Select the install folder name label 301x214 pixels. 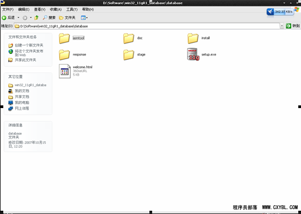click(x=206, y=38)
